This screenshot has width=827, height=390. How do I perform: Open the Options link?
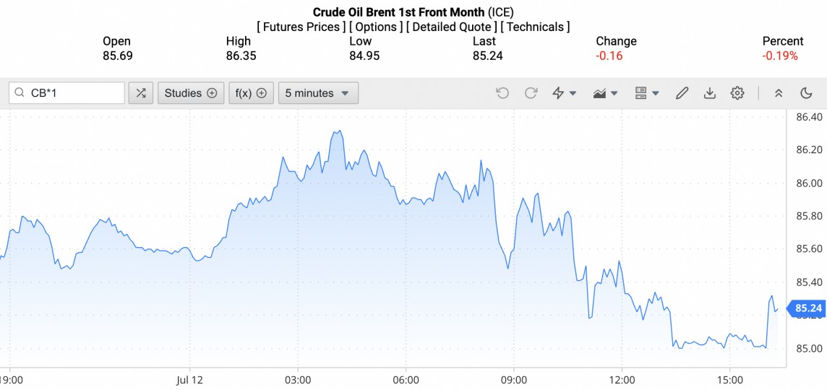[377, 27]
